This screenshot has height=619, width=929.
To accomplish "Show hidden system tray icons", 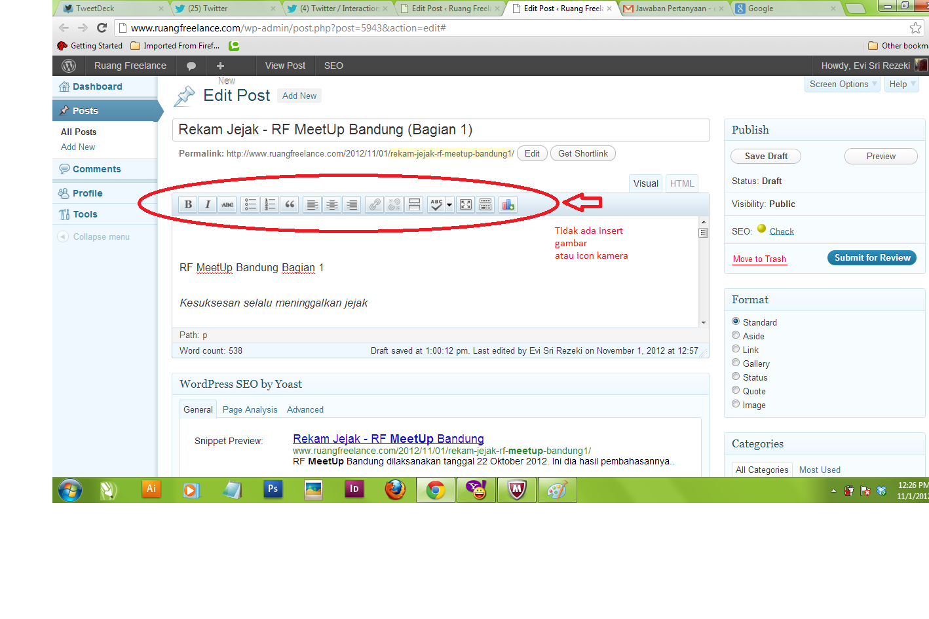I will tap(833, 491).
